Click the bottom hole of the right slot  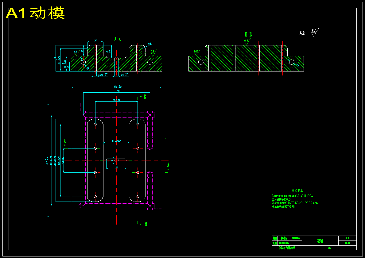click(x=138, y=197)
